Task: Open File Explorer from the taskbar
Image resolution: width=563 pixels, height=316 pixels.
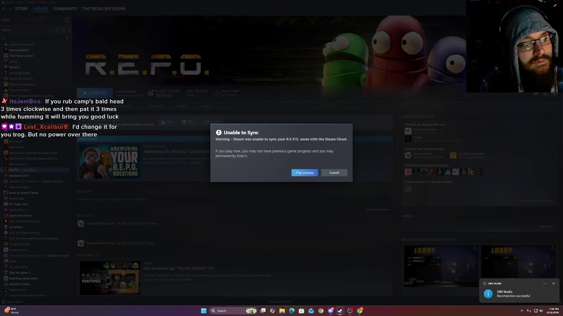Action: 282,311
